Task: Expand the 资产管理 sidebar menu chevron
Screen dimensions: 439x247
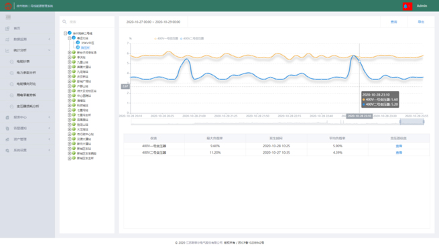Action: tap(50, 139)
